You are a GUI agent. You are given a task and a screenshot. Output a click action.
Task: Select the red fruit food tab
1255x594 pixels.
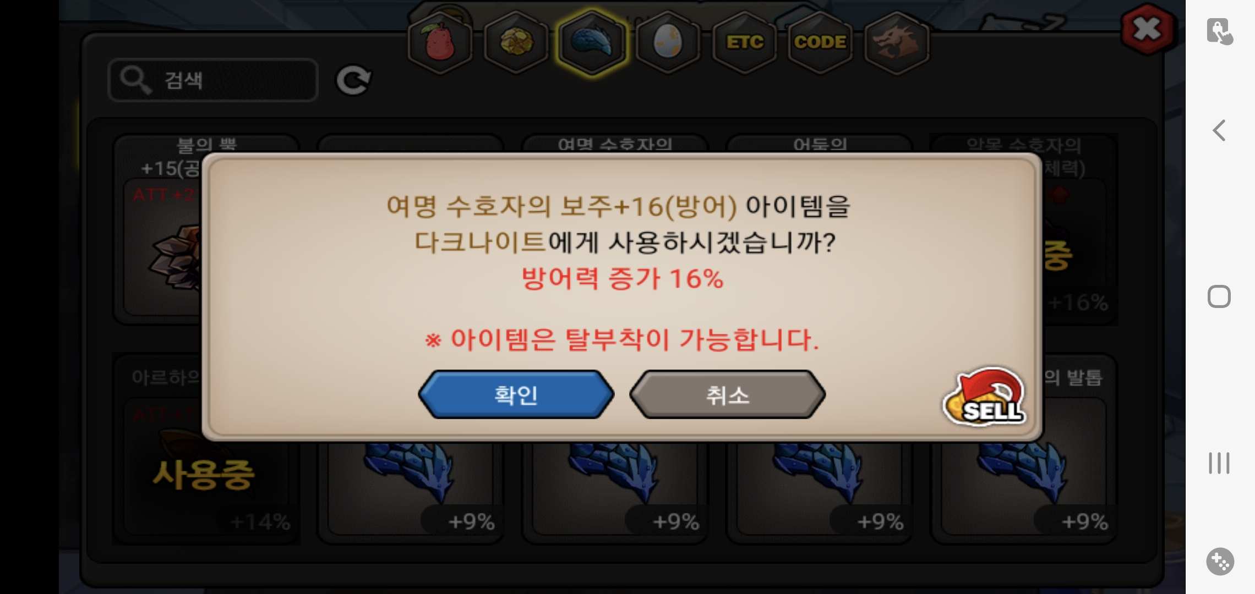[x=440, y=43]
